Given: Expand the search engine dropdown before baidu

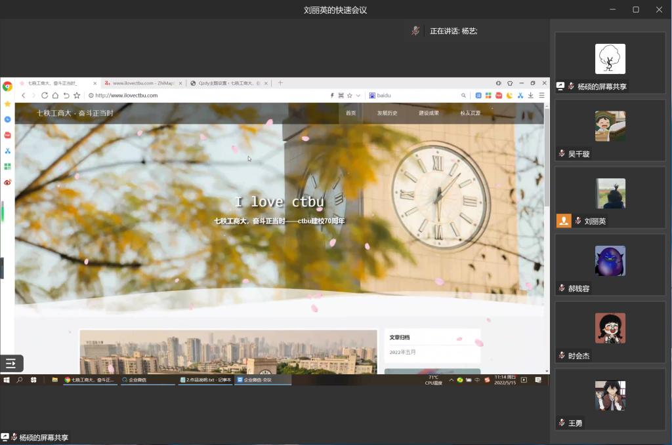Looking at the screenshot, I should click(372, 96).
